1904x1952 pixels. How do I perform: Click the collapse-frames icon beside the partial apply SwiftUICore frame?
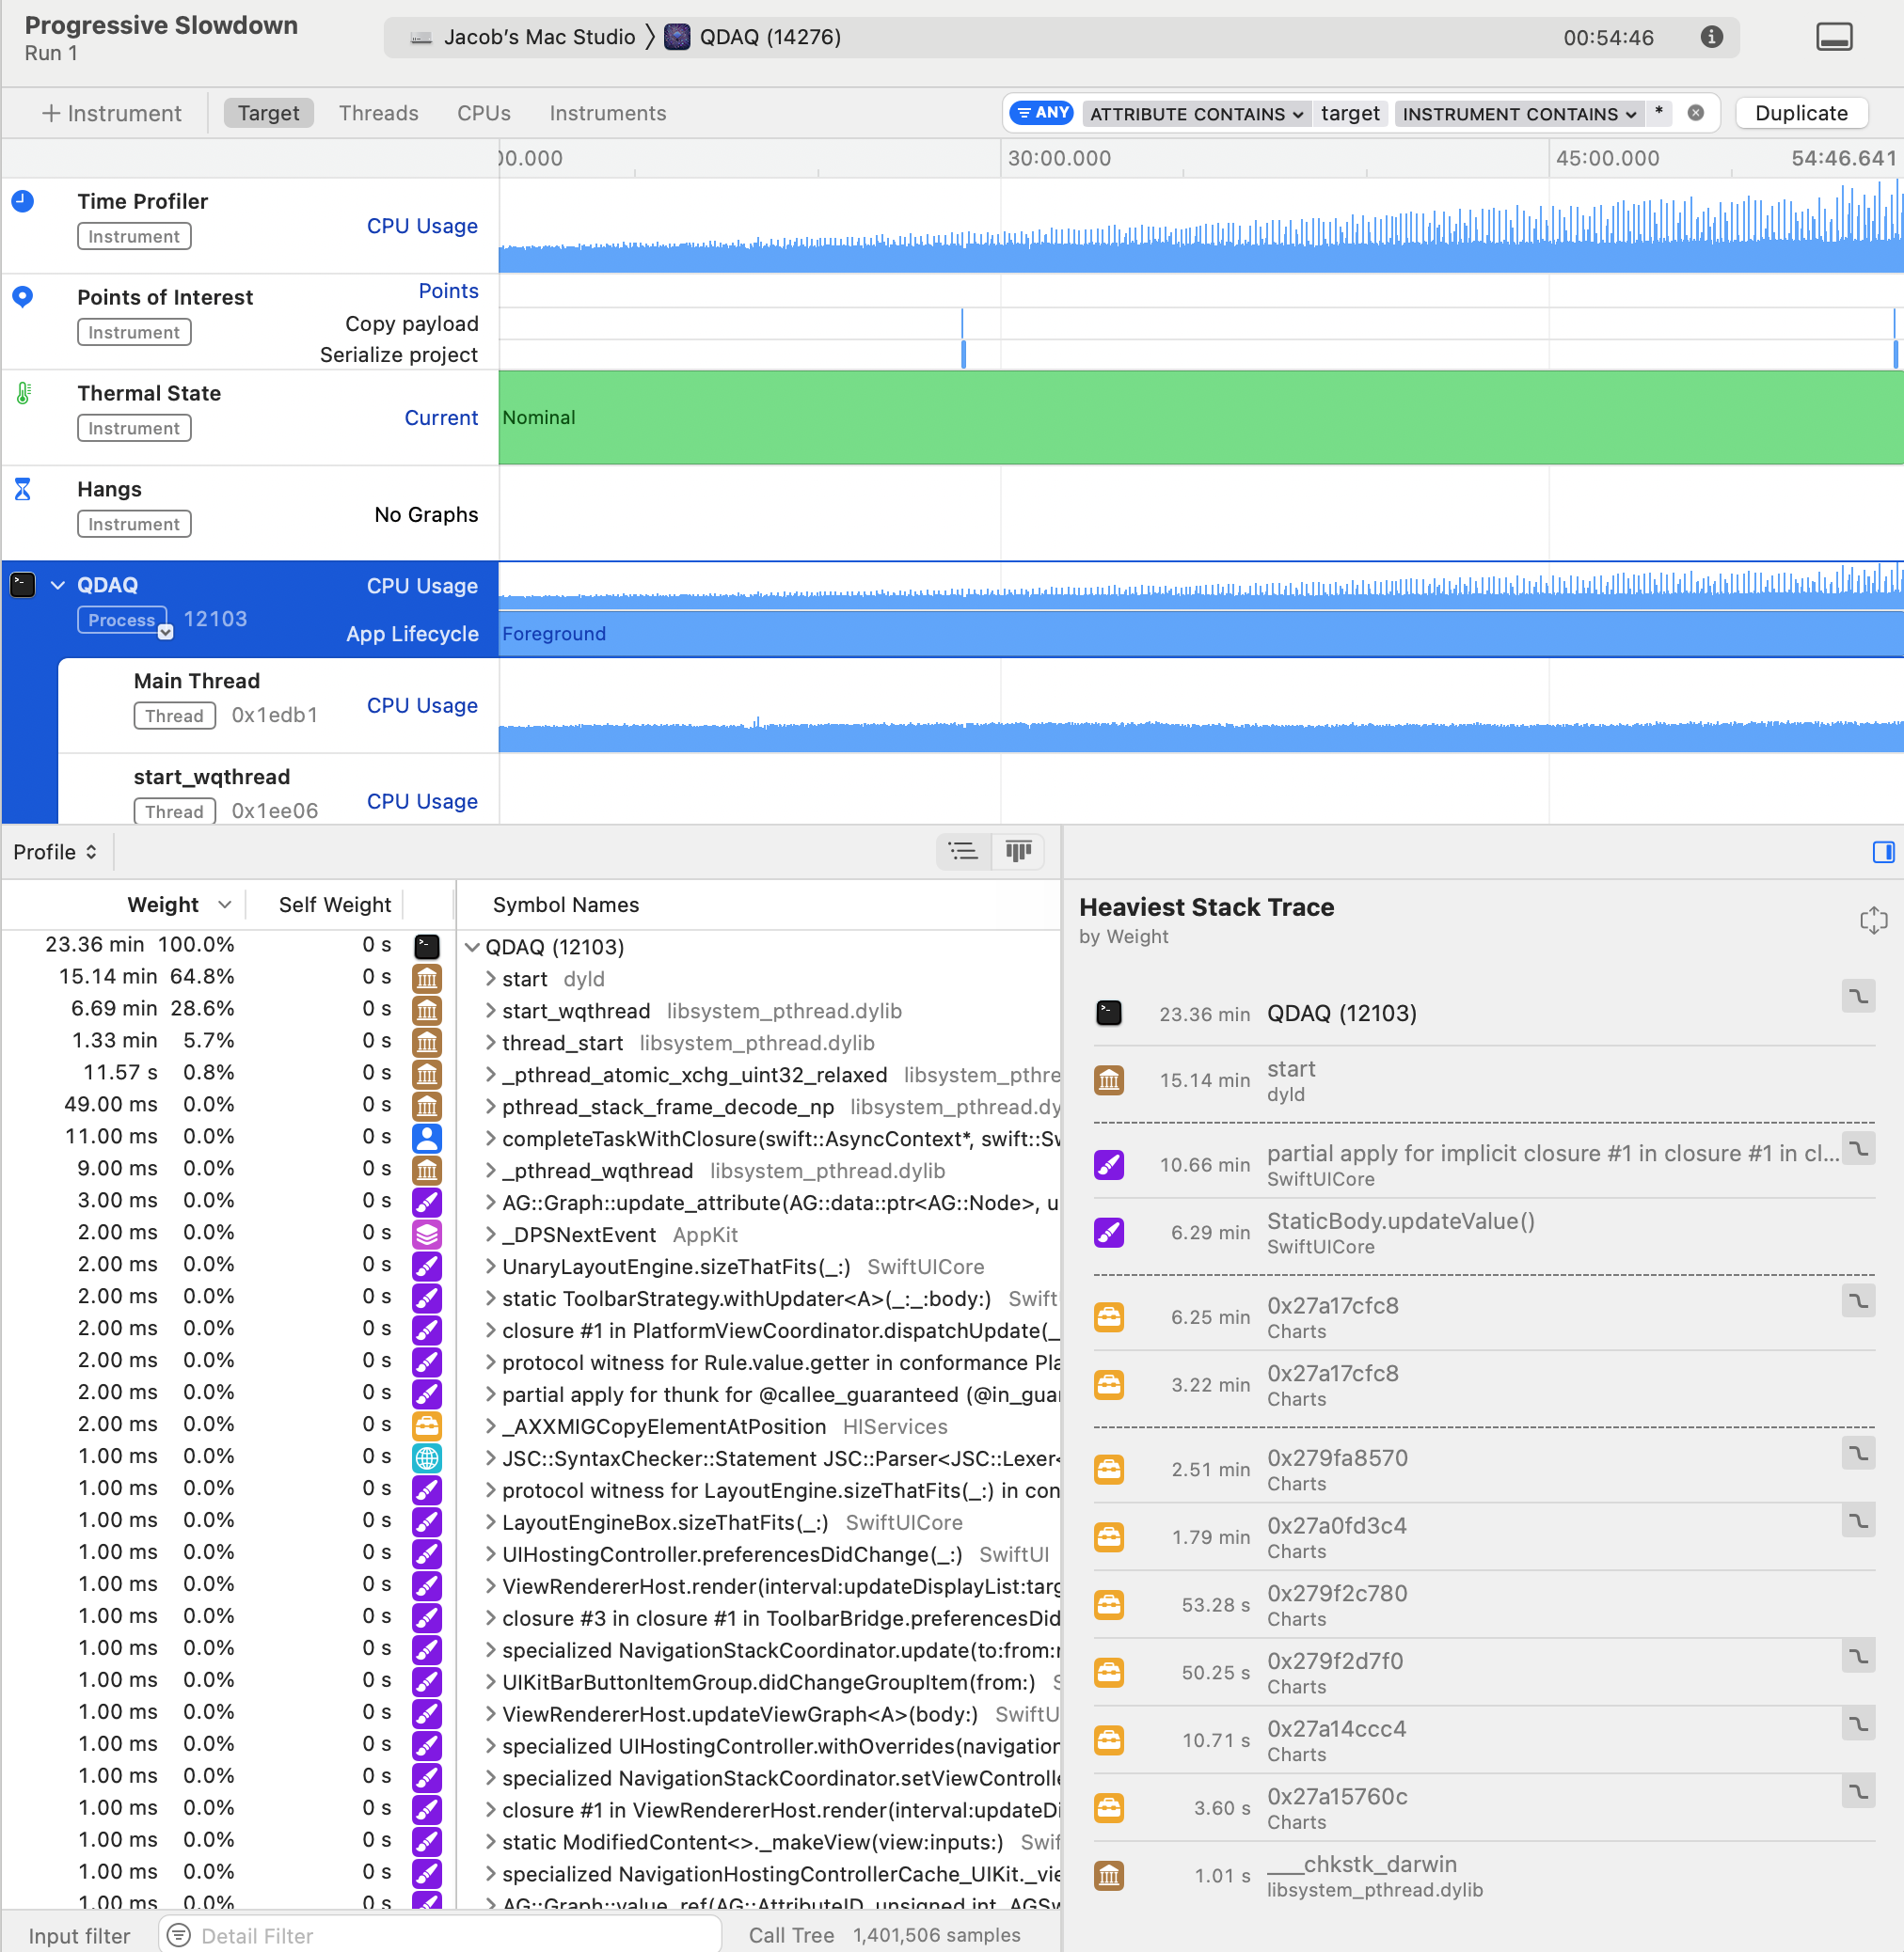coord(1858,1148)
